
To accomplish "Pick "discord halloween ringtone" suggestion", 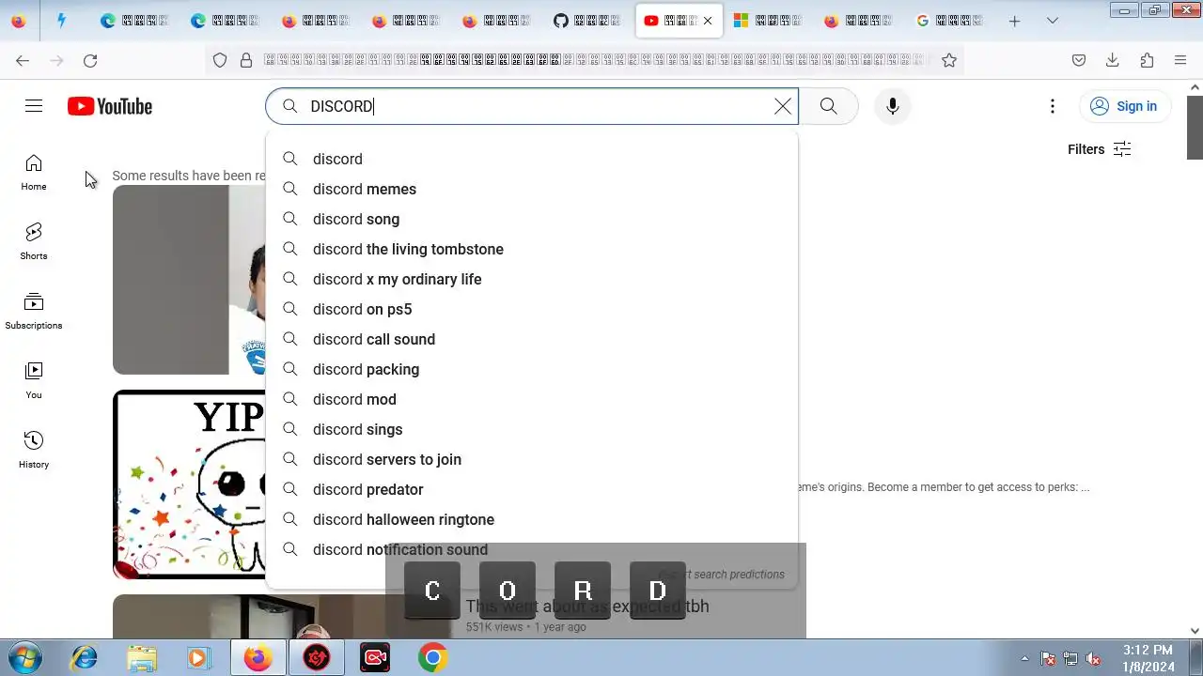I will pos(532,519).
